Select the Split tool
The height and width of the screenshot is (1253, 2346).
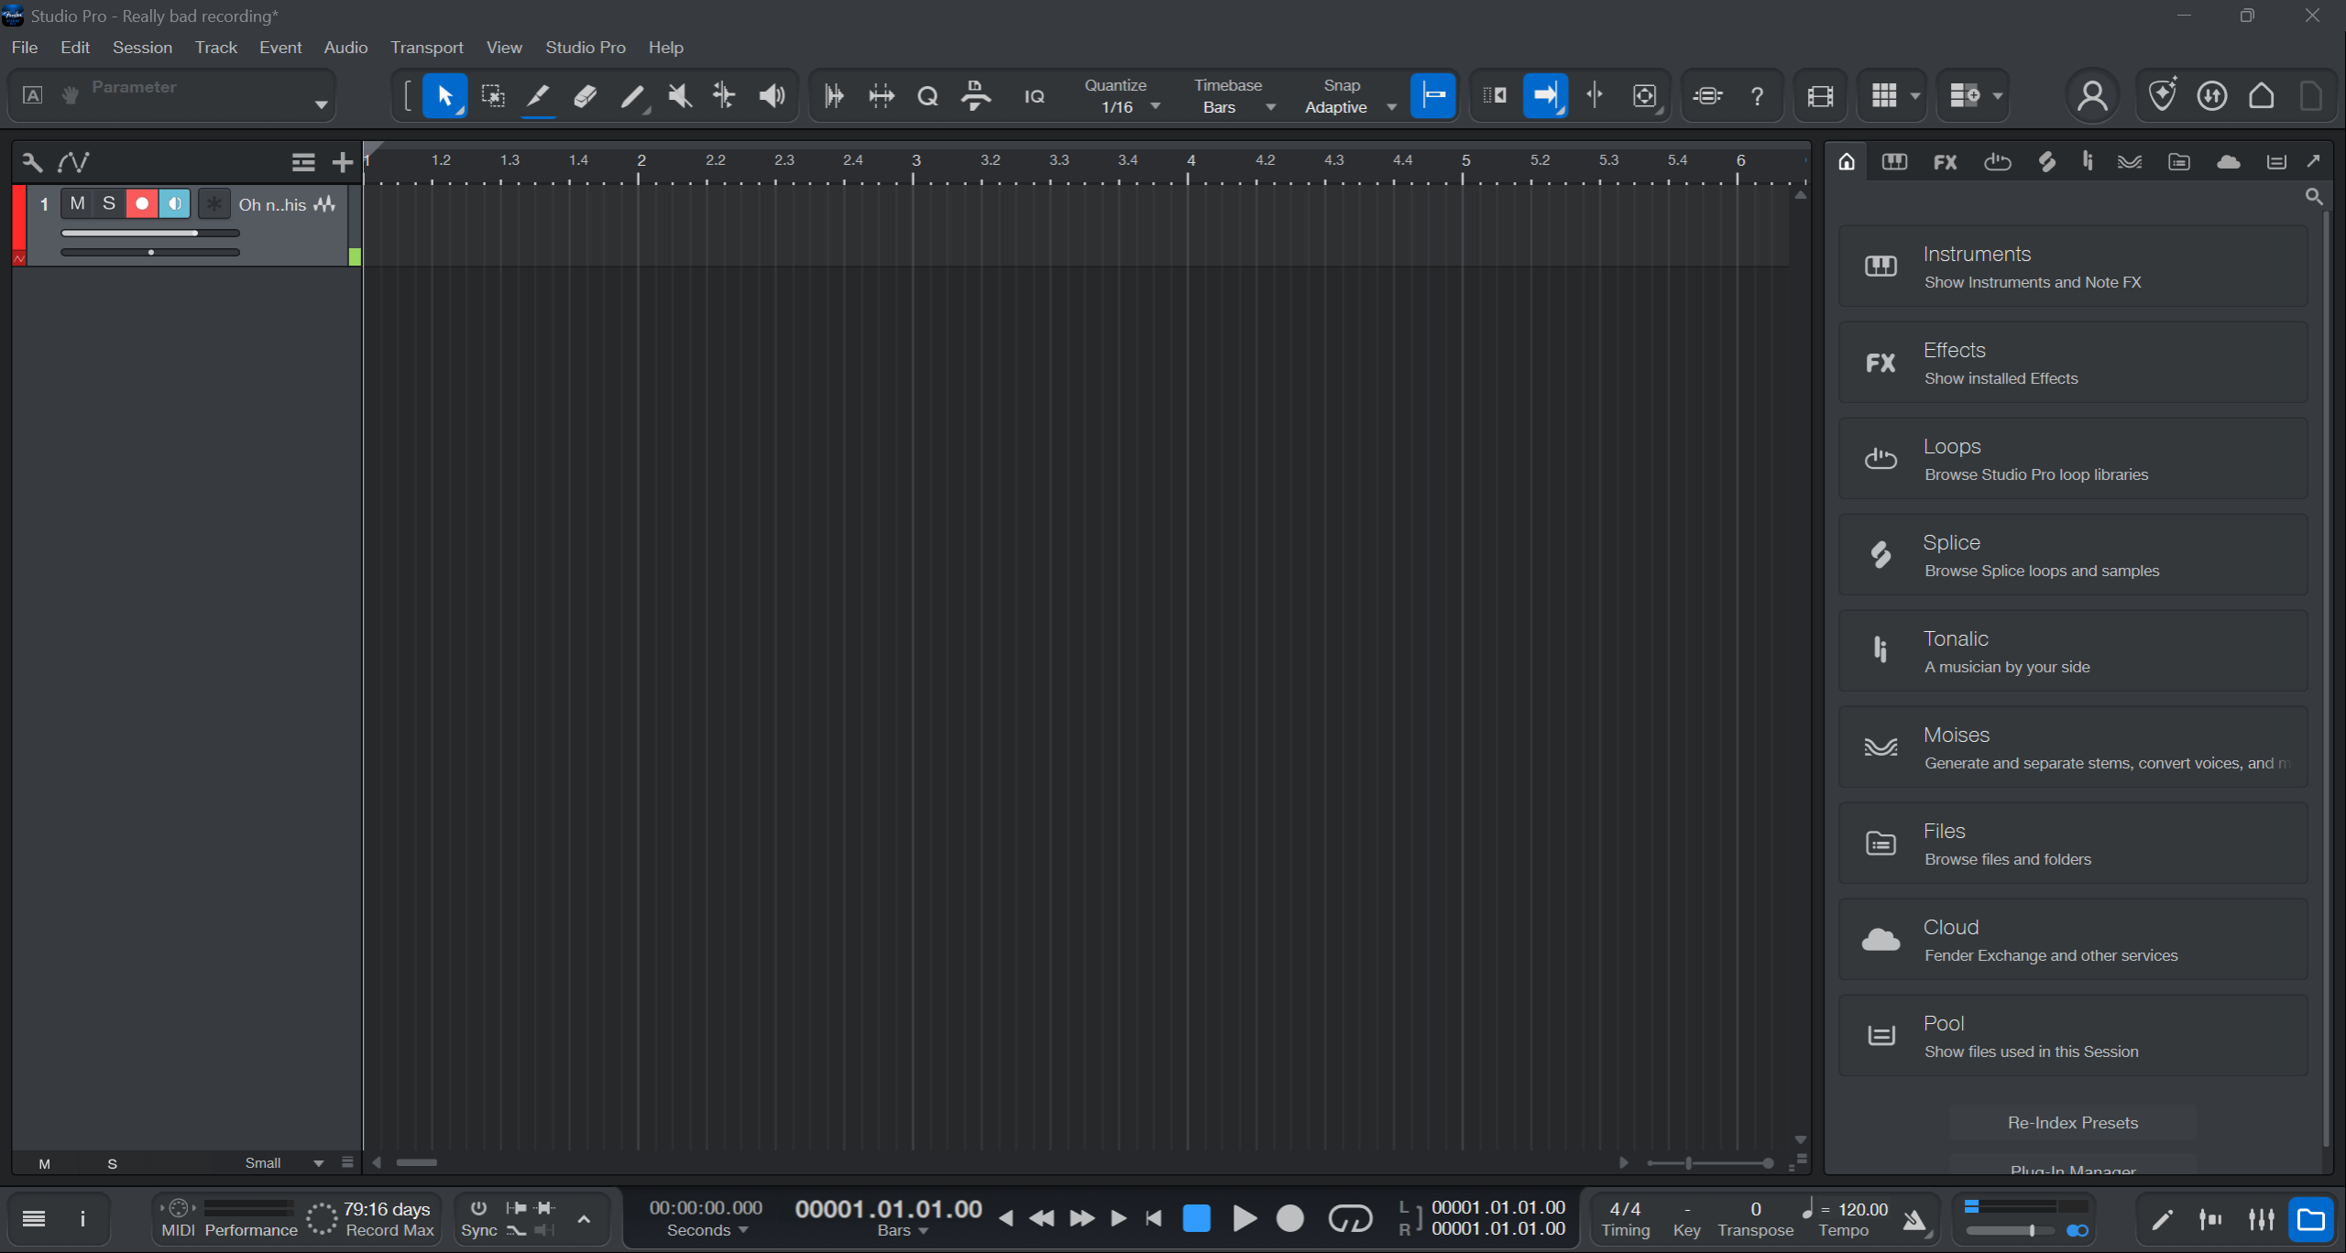coord(539,95)
